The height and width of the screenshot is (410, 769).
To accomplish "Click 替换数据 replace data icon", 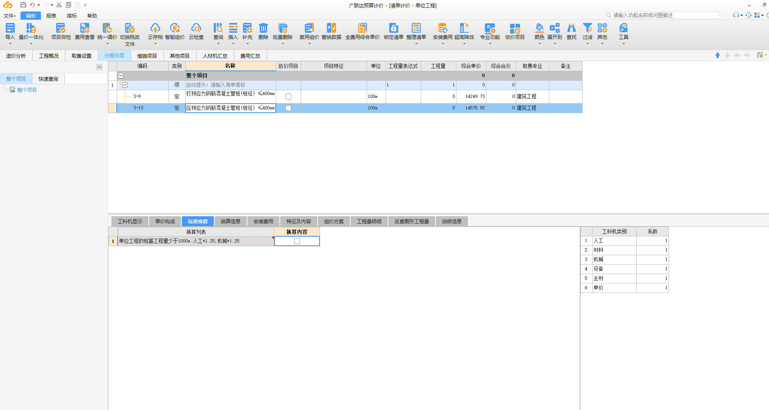I will click(x=331, y=28).
